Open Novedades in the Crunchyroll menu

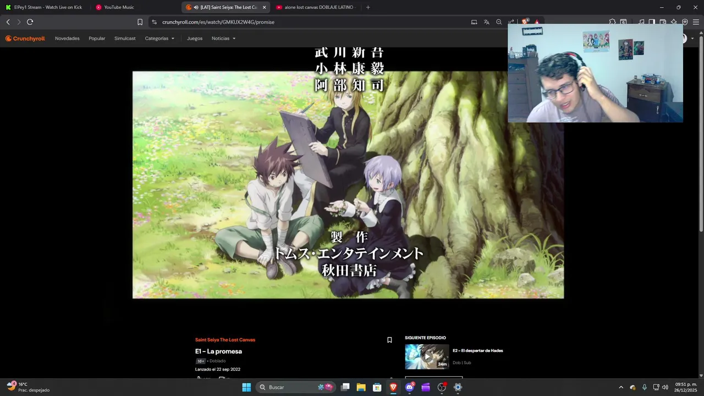pyautogui.click(x=67, y=38)
